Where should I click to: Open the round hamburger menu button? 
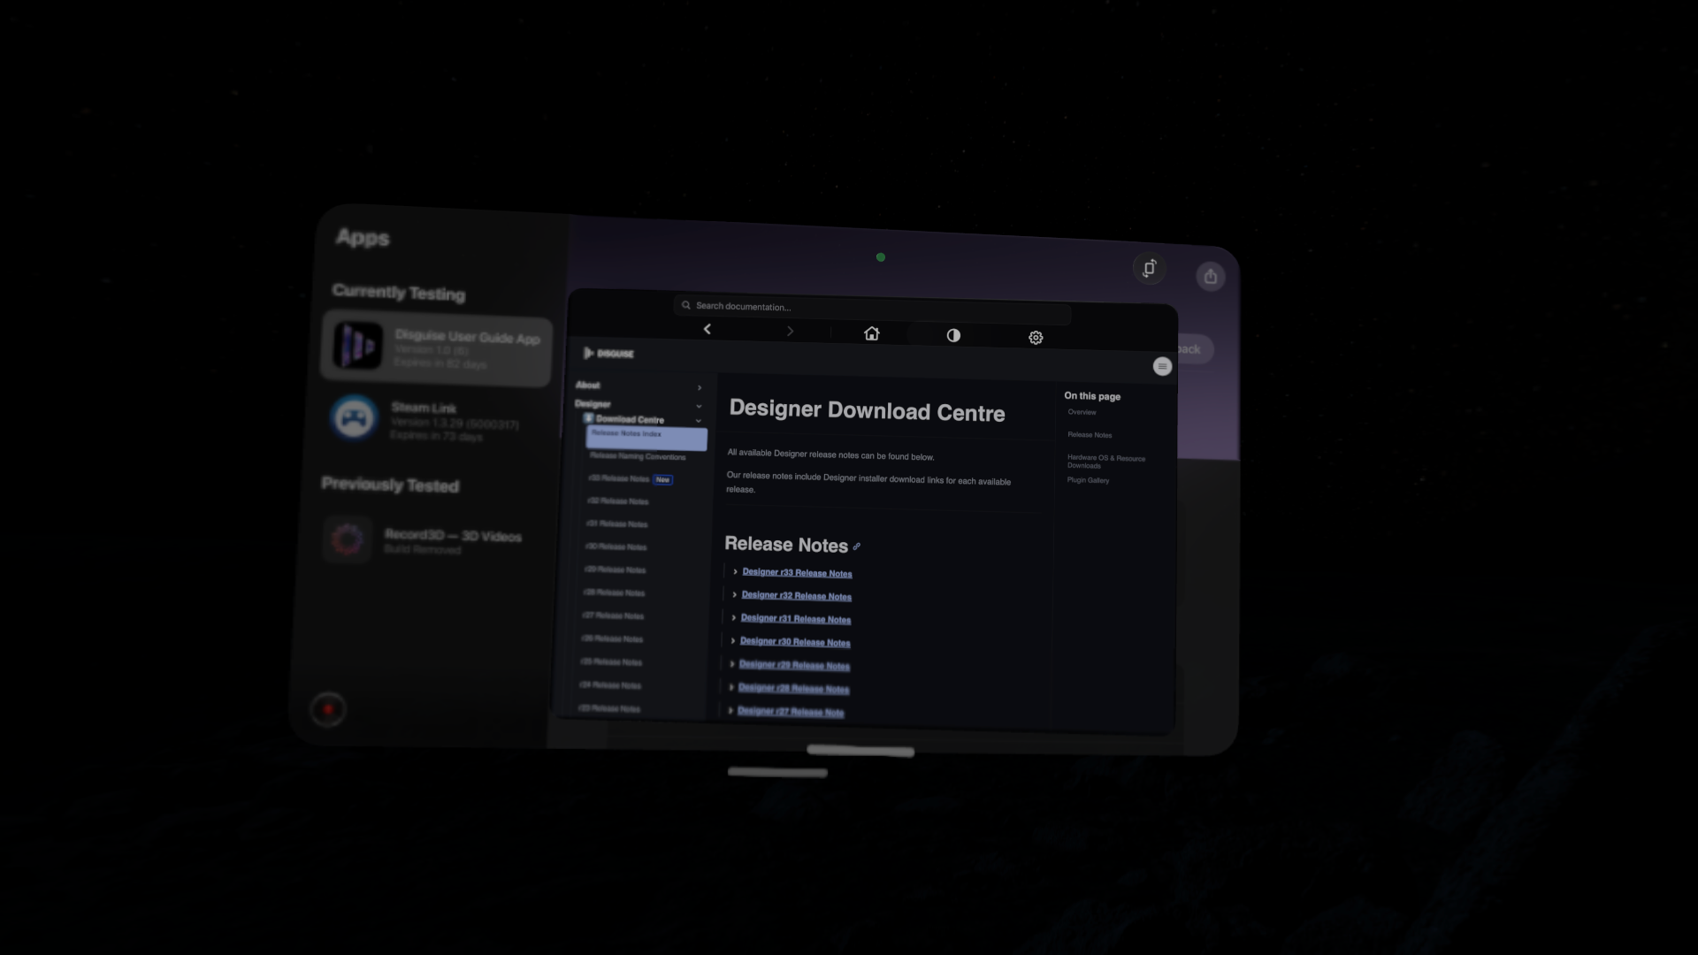point(1162,366)
